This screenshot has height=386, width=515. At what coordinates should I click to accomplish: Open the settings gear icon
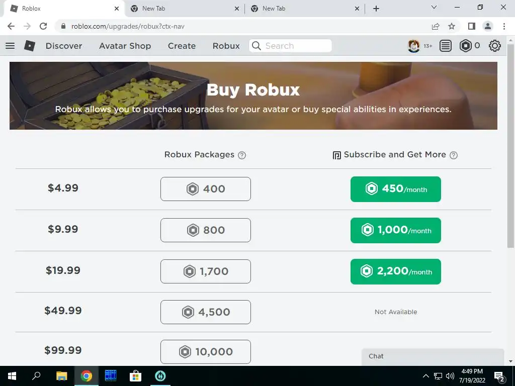click(495, 46)
